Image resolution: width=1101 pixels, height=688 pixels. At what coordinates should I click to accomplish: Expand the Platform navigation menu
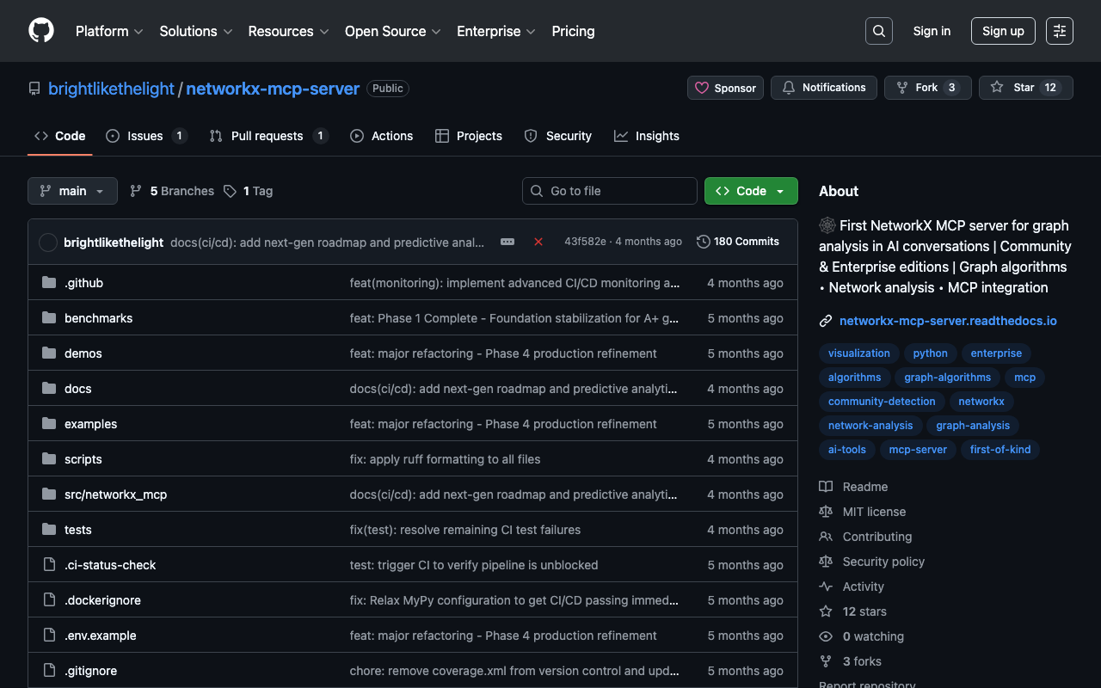[x=109, y=31]
